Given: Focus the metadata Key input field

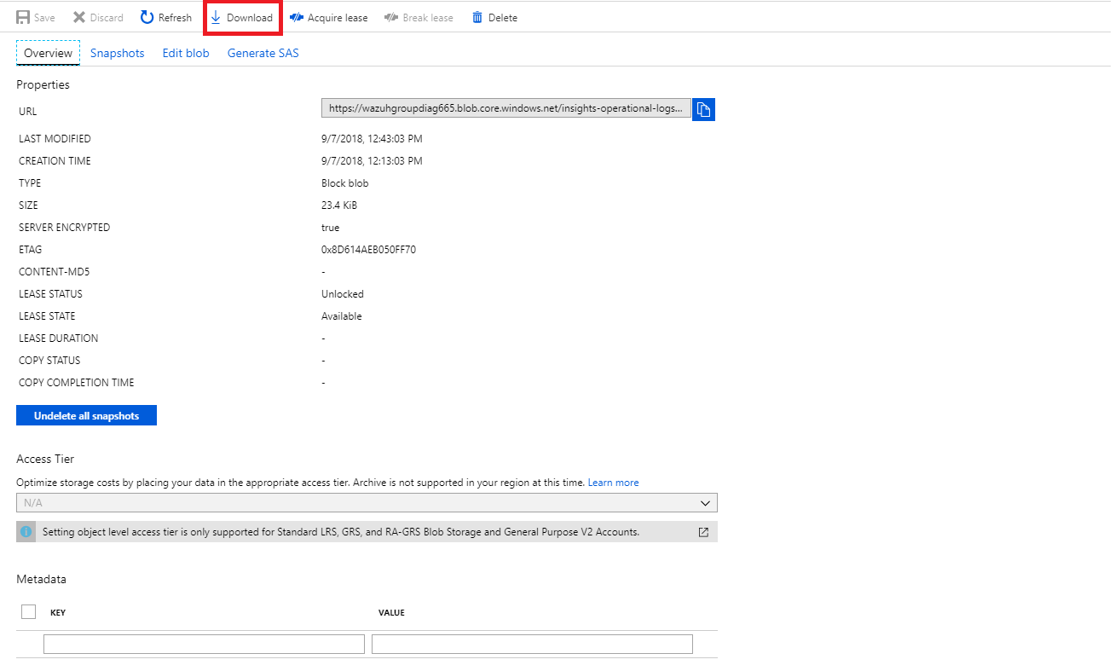Looking at the screenshot, I should pos(204,644).
